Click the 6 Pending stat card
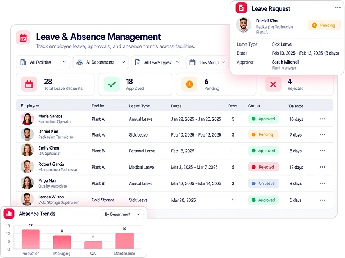This screenshot has height=258, width=345. click(x=216, y=84)
